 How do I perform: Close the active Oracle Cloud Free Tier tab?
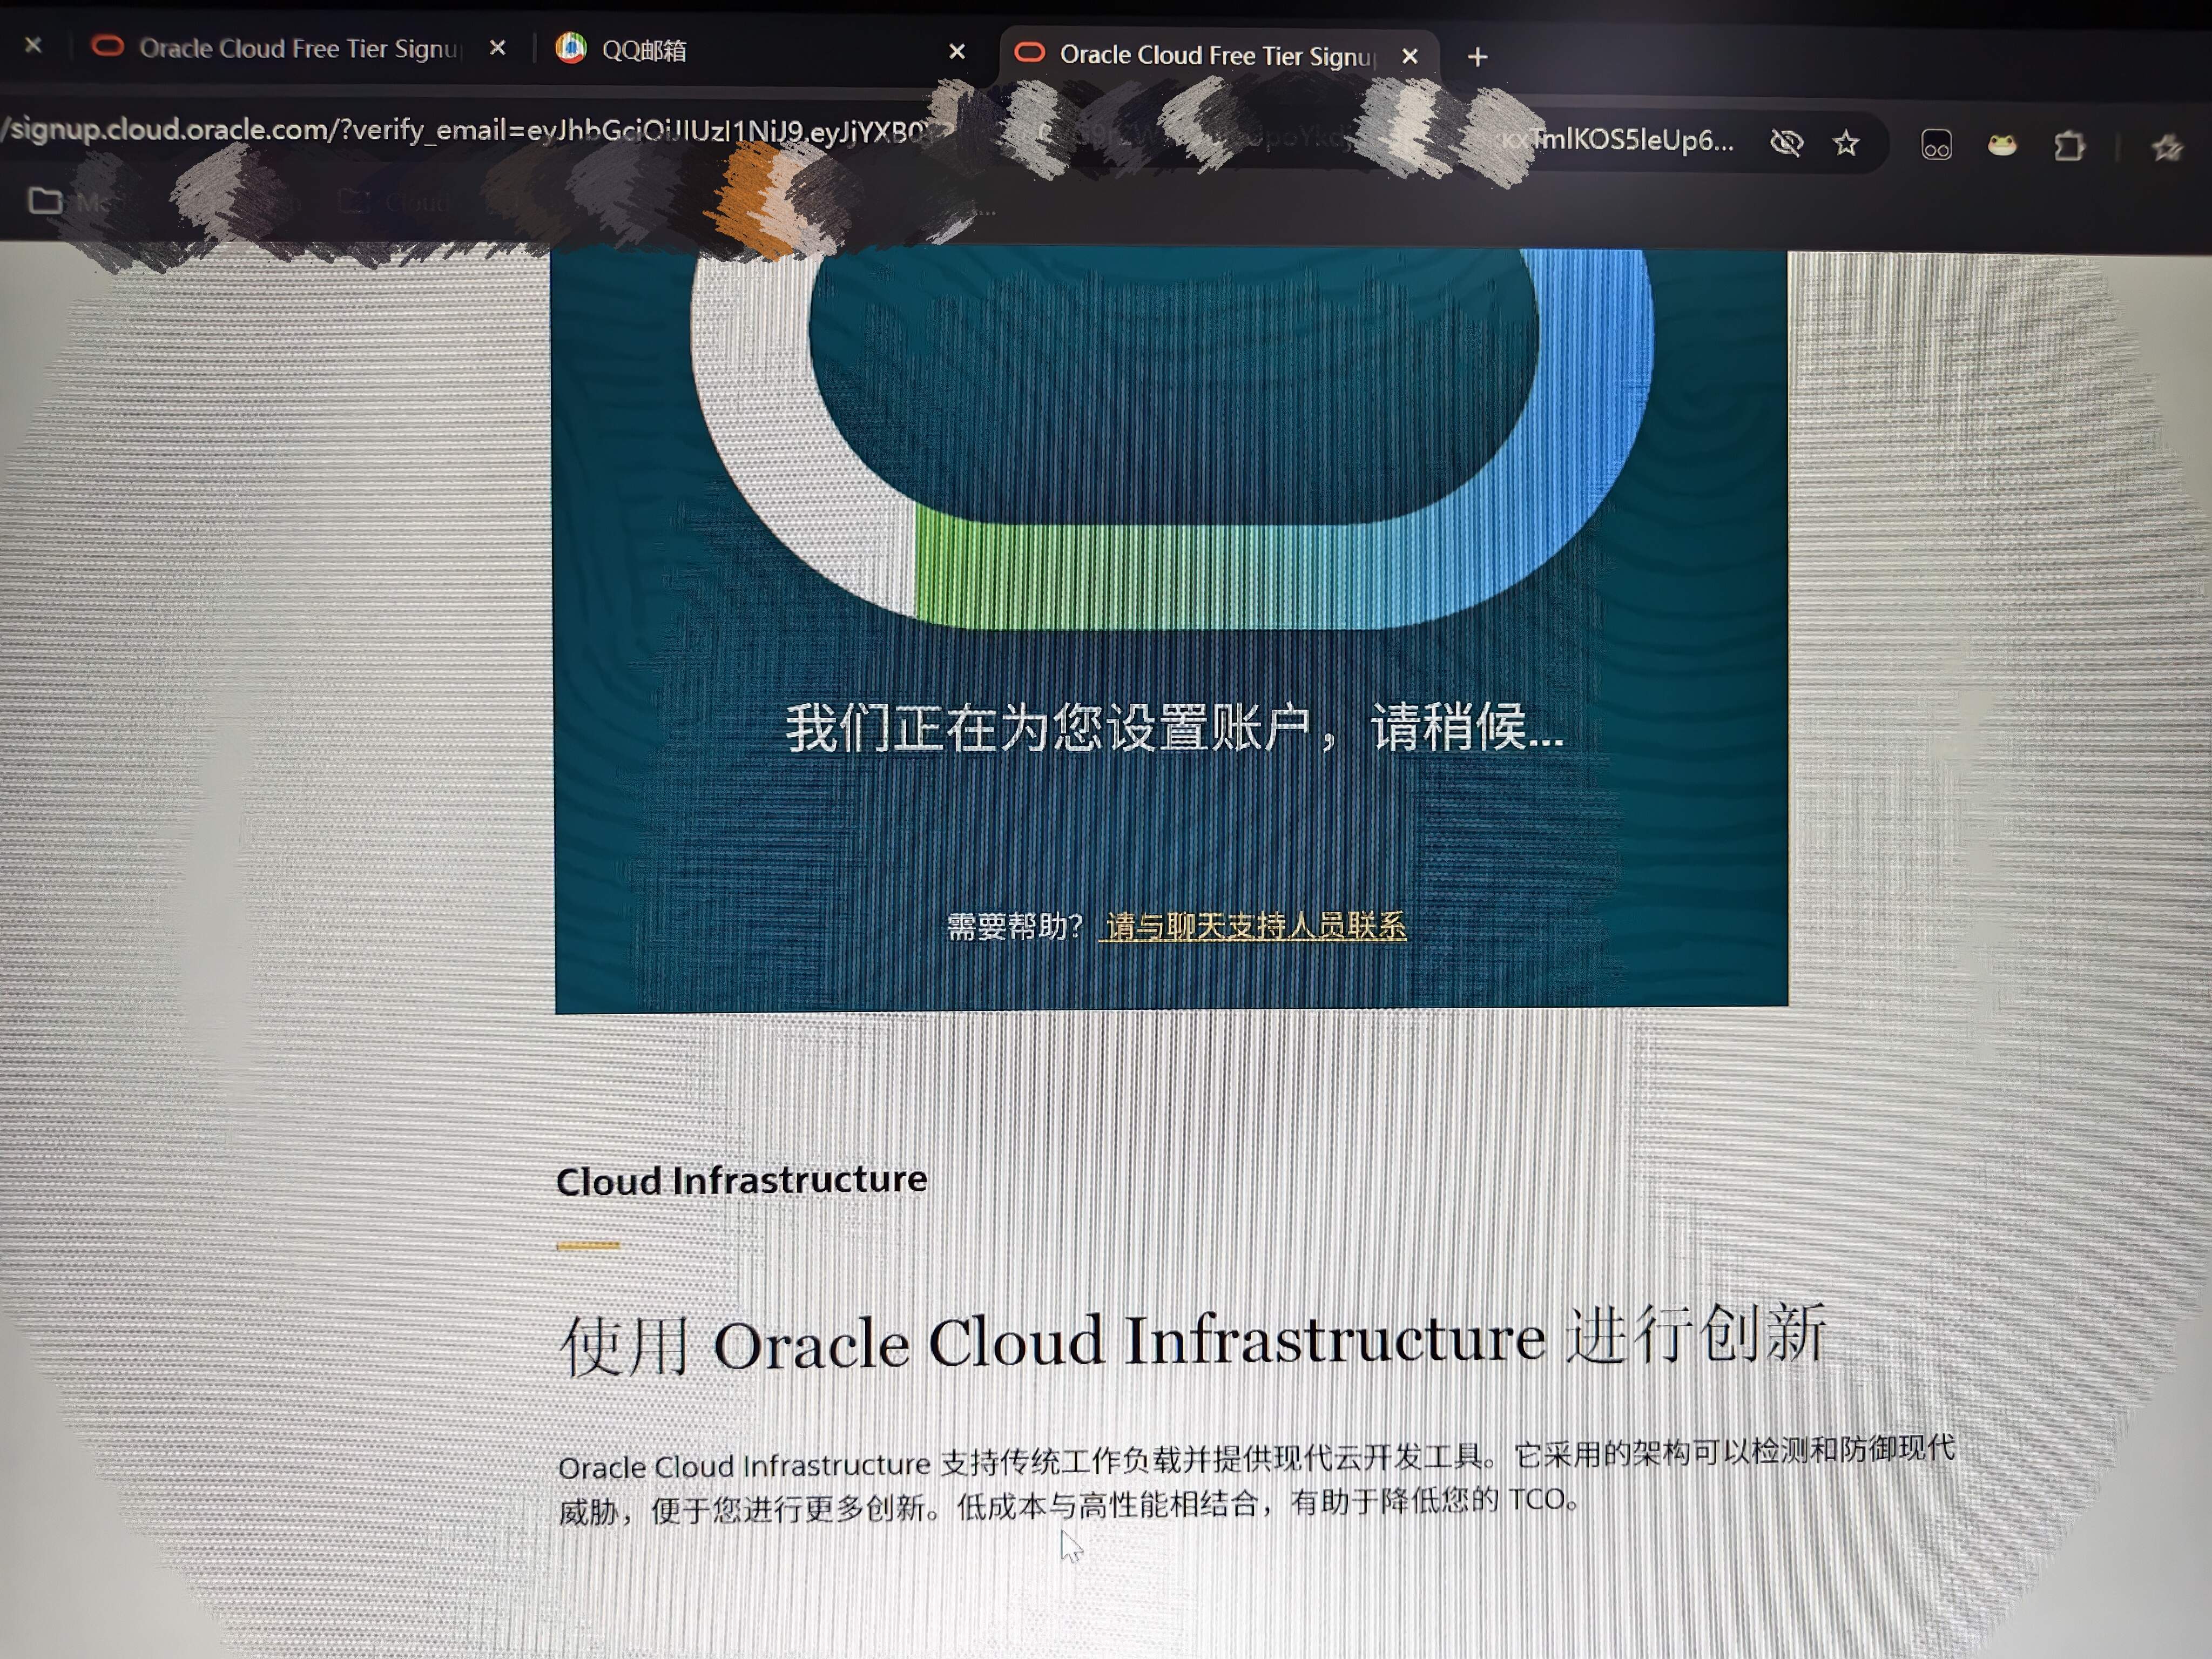[1410, 56]
